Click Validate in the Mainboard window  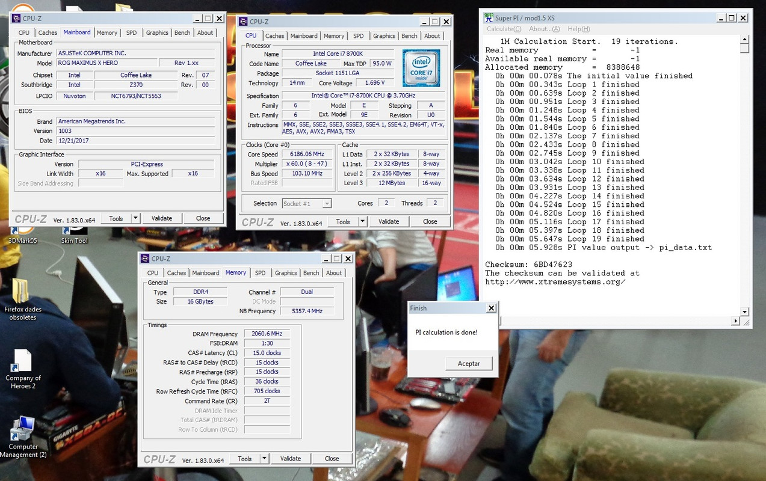coord(161,218)
